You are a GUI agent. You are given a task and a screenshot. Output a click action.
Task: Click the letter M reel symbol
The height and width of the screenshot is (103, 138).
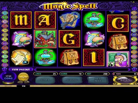coord(21,20)
